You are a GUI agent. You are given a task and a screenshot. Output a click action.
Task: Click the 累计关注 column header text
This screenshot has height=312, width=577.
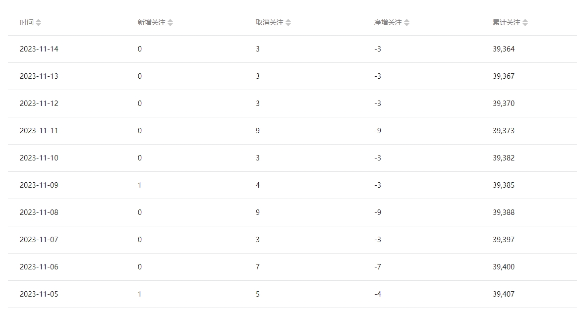[506, 22]
